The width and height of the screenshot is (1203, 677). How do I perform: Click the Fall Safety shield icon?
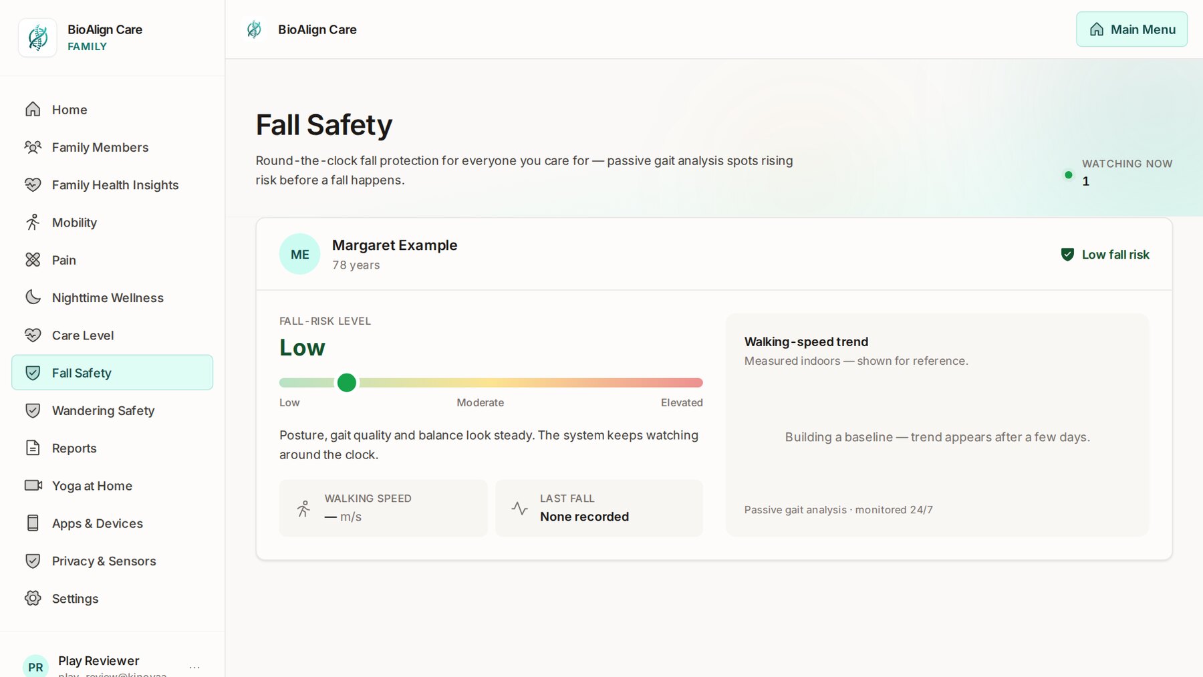pos(33,373)
